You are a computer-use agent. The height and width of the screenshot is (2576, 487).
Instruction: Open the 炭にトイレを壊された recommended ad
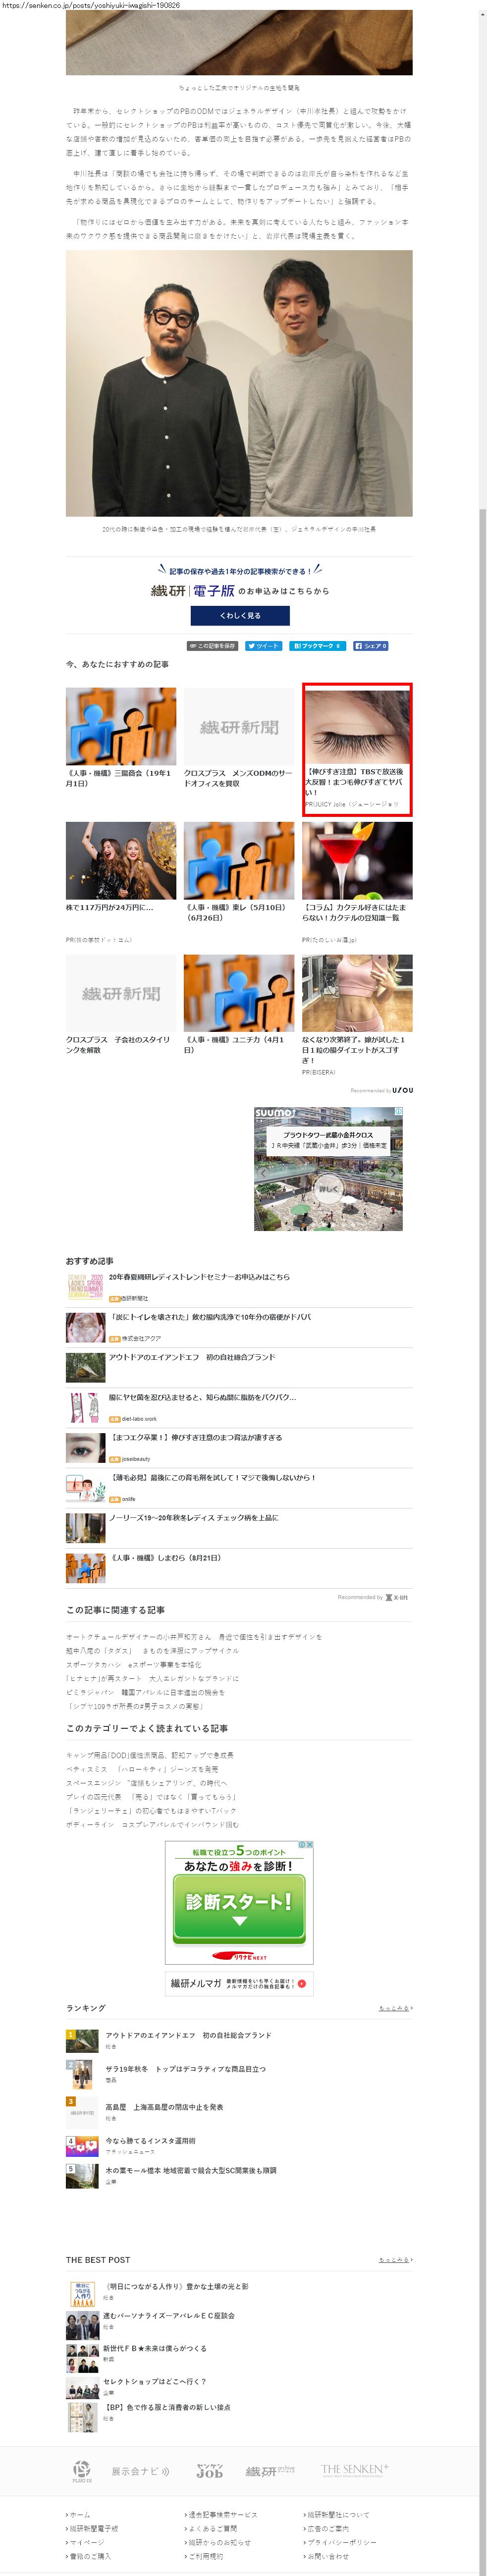[210, 1317]
